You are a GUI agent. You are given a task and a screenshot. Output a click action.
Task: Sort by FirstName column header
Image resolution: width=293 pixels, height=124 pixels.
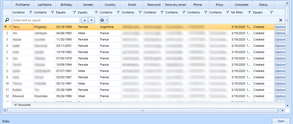pos(23,5)
